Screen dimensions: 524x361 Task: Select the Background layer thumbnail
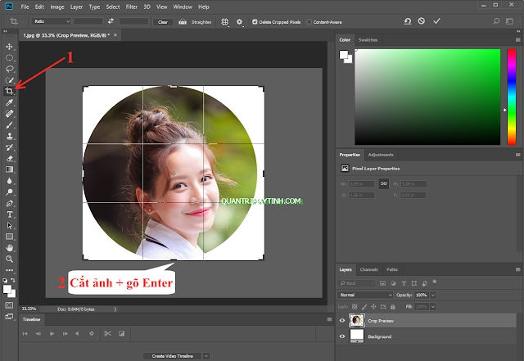click(357, 336)
